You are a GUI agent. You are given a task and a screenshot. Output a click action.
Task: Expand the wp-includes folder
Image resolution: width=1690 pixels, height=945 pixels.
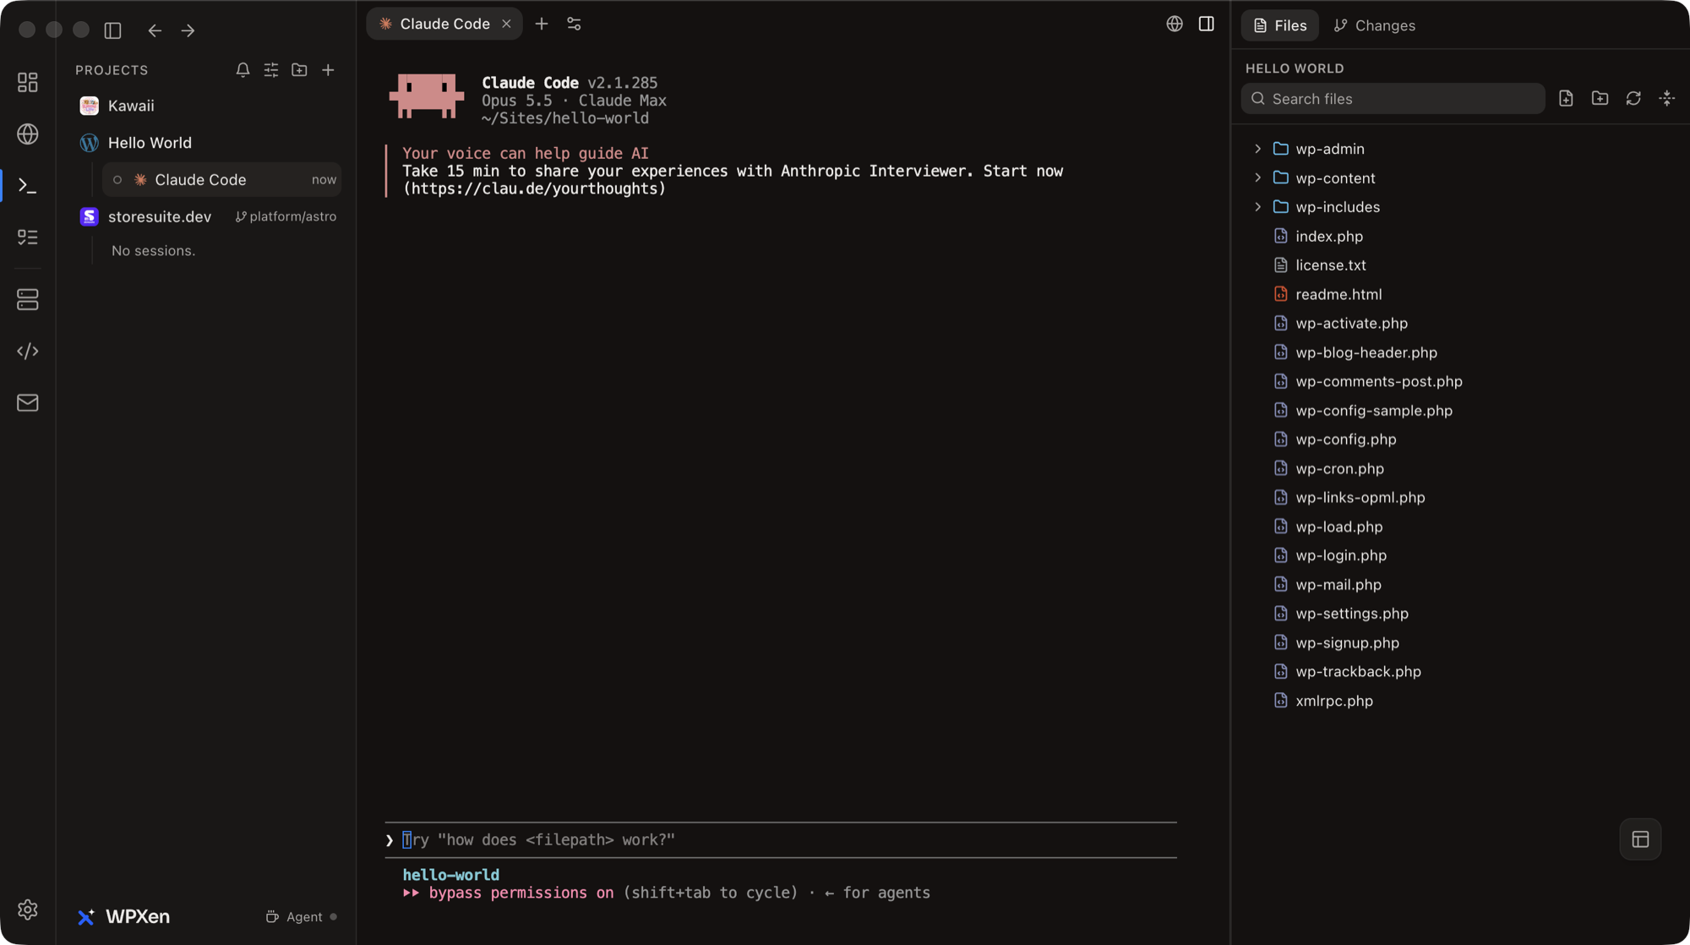tap(1257, 207)
